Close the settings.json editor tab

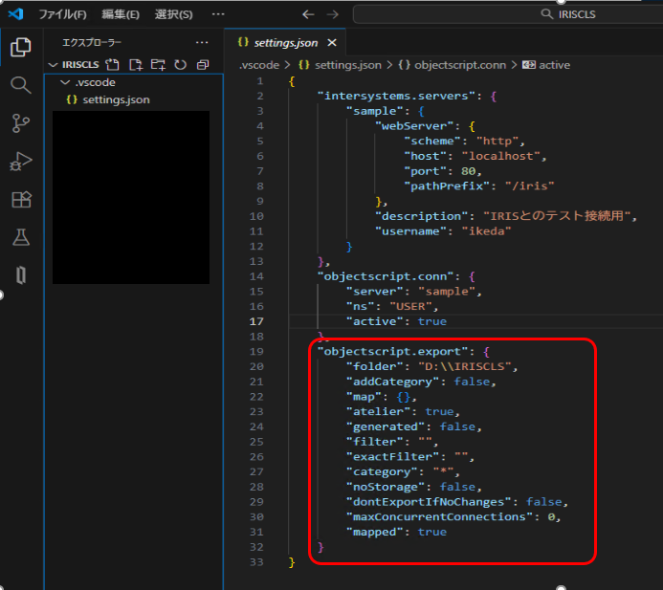click(332, 43)
